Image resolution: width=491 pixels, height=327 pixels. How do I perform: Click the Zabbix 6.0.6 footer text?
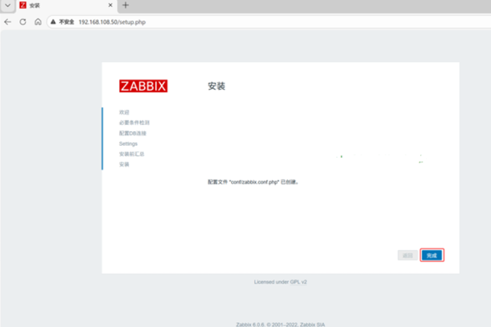[x=280, y=324]
